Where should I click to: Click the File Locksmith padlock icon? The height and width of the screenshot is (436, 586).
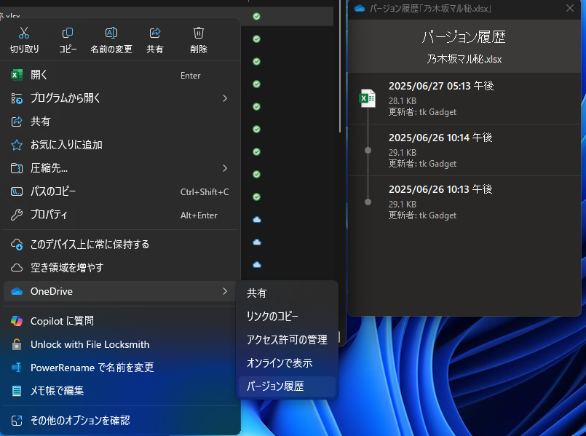17,344
